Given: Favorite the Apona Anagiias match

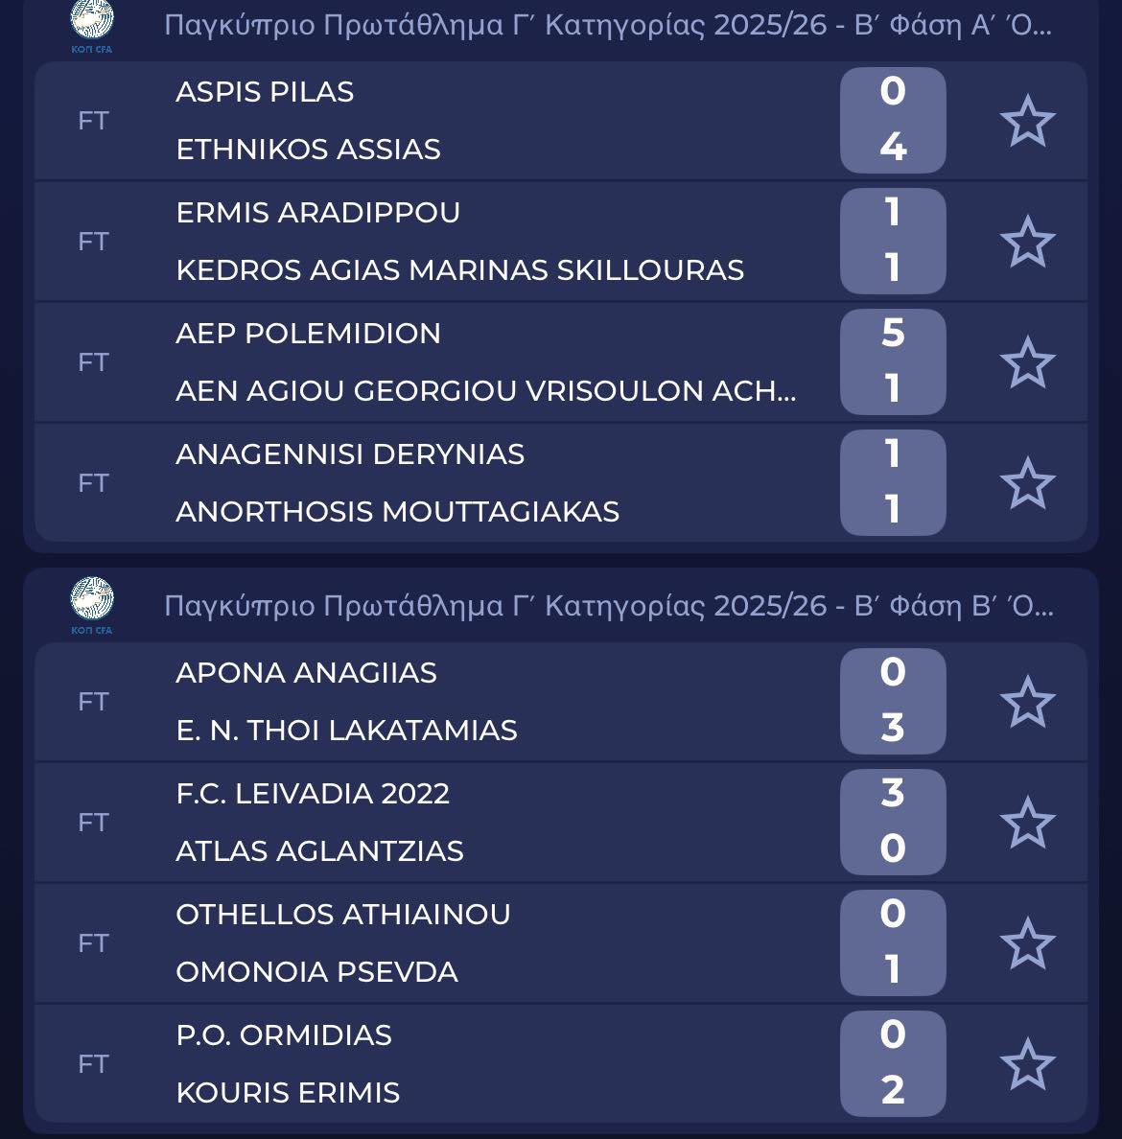Looking at the screenshot, I should pos(1027,702).
